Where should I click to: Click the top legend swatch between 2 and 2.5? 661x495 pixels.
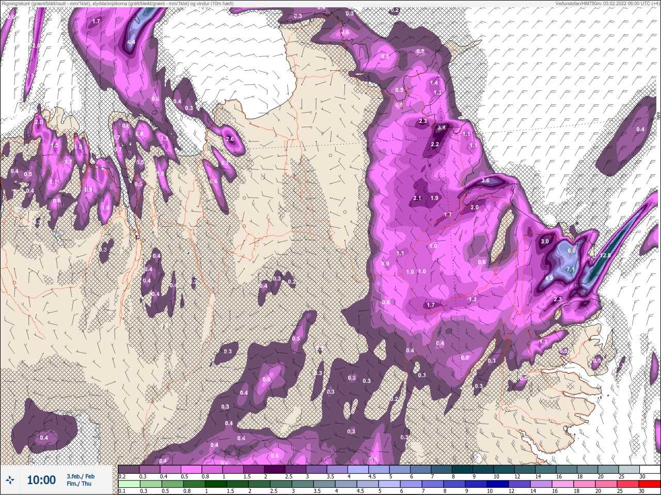(x=276, y=469)
